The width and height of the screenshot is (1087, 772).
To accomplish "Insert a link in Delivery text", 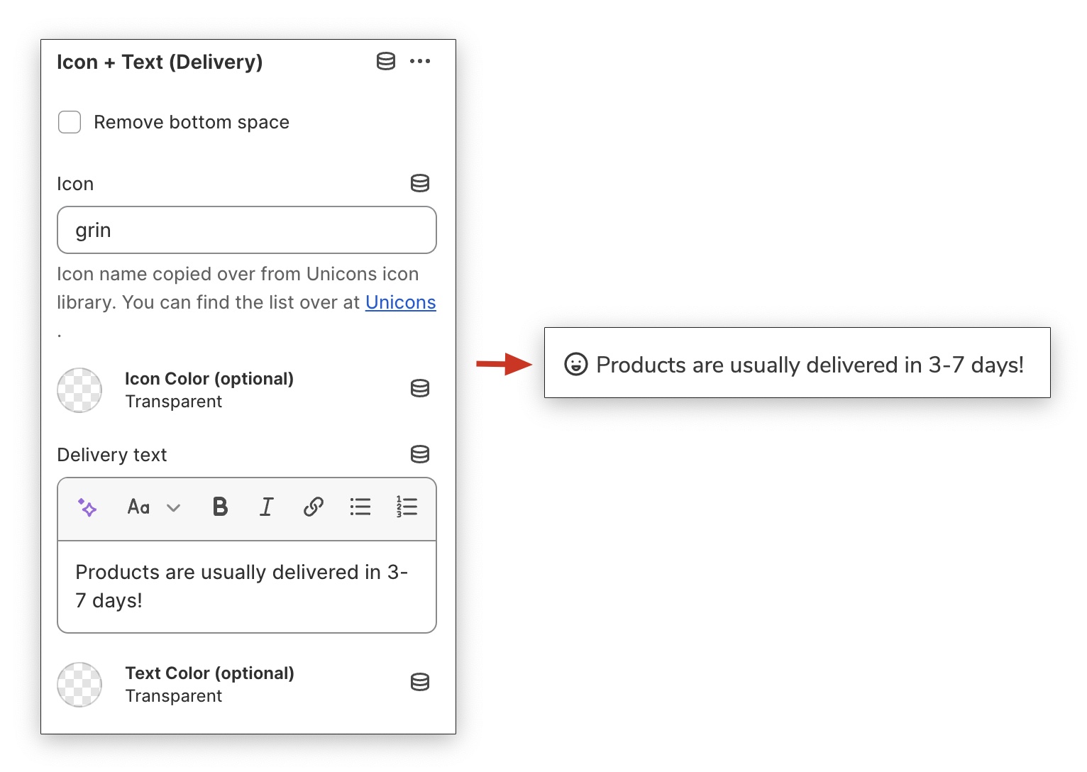I will tap(313, 507).
